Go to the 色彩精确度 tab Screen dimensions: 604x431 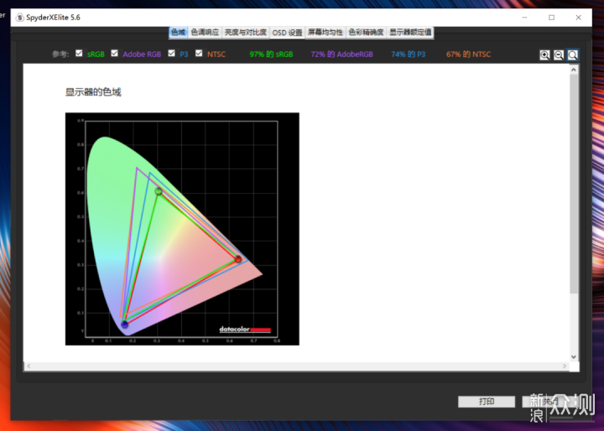(x=366, y=33)
